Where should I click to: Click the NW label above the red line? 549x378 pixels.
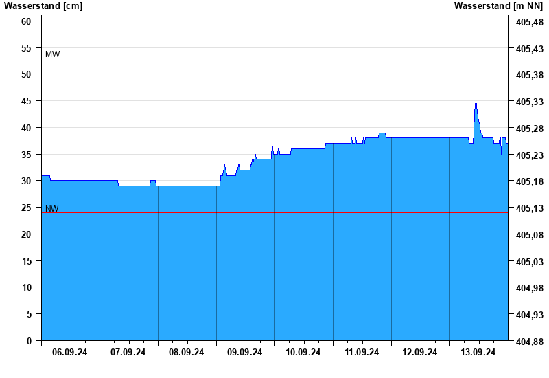pos(52,209)
